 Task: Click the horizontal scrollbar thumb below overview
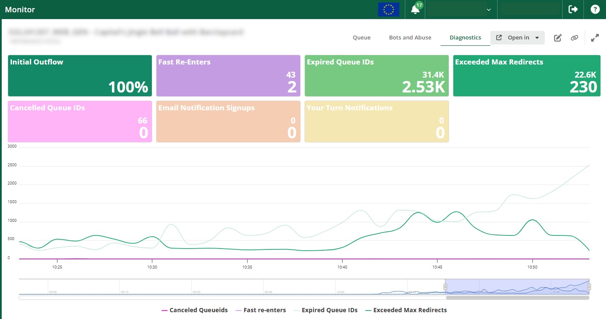(x=517, y=298)
